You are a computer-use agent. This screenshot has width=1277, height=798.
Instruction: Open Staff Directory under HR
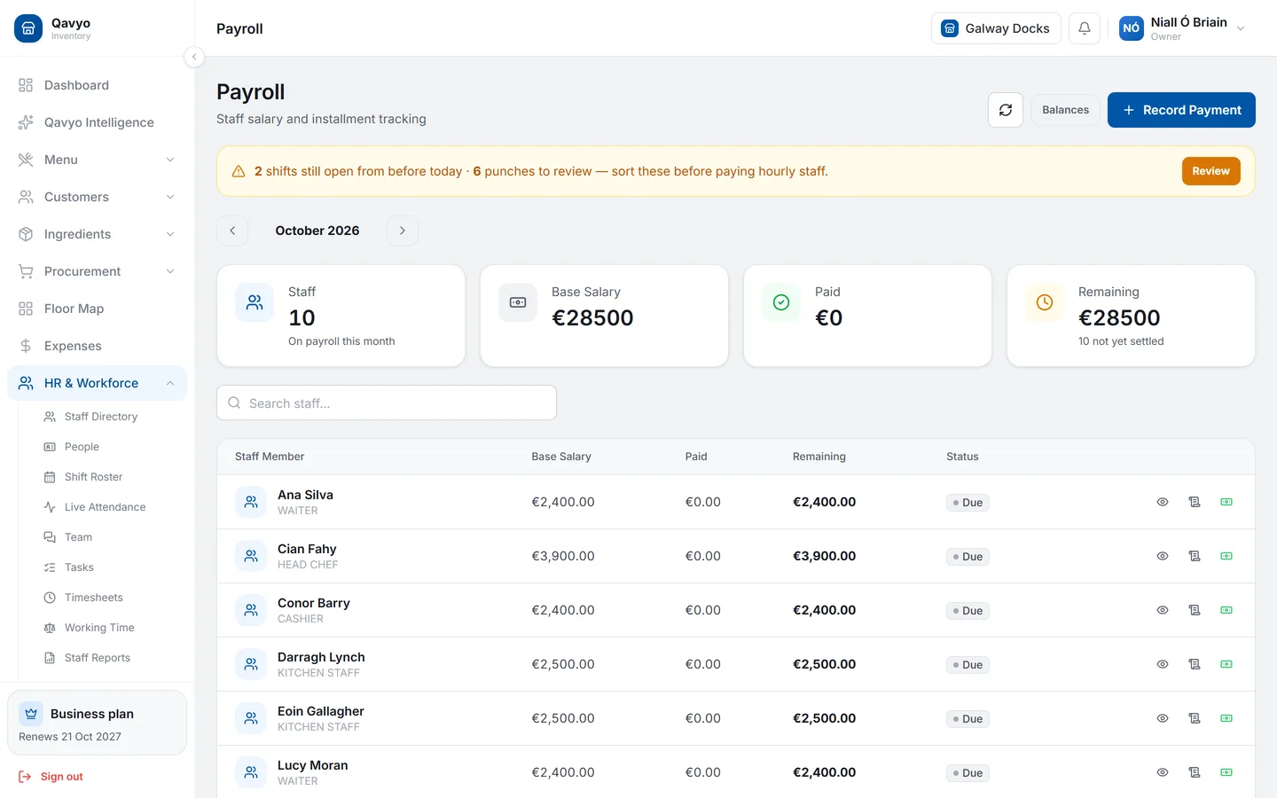click(x=110, y=417)
